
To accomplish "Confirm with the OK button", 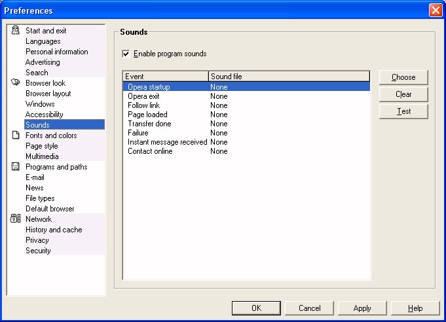I will 256,308.
